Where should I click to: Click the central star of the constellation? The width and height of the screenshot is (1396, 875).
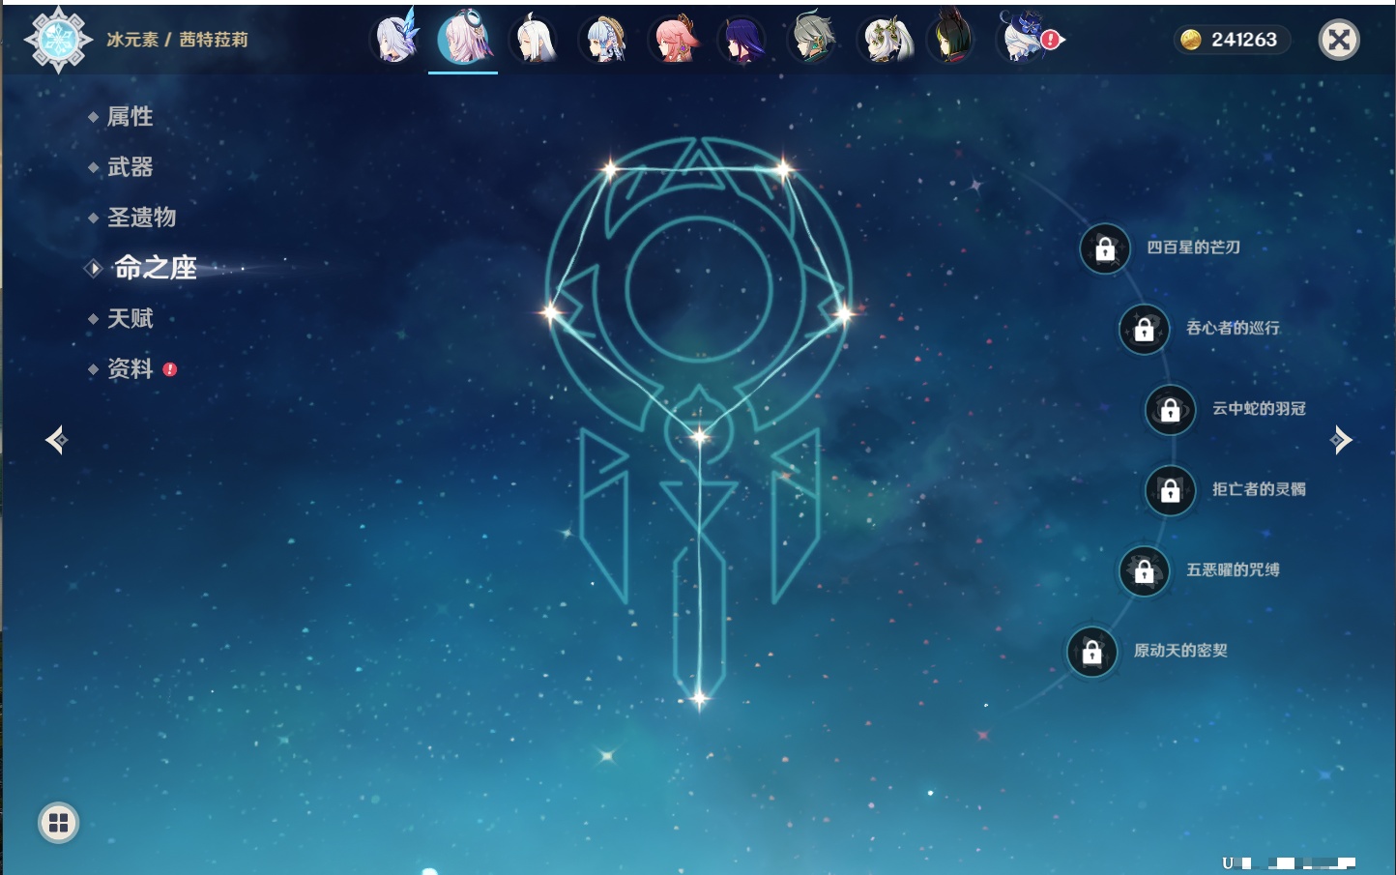click(699, 437)
